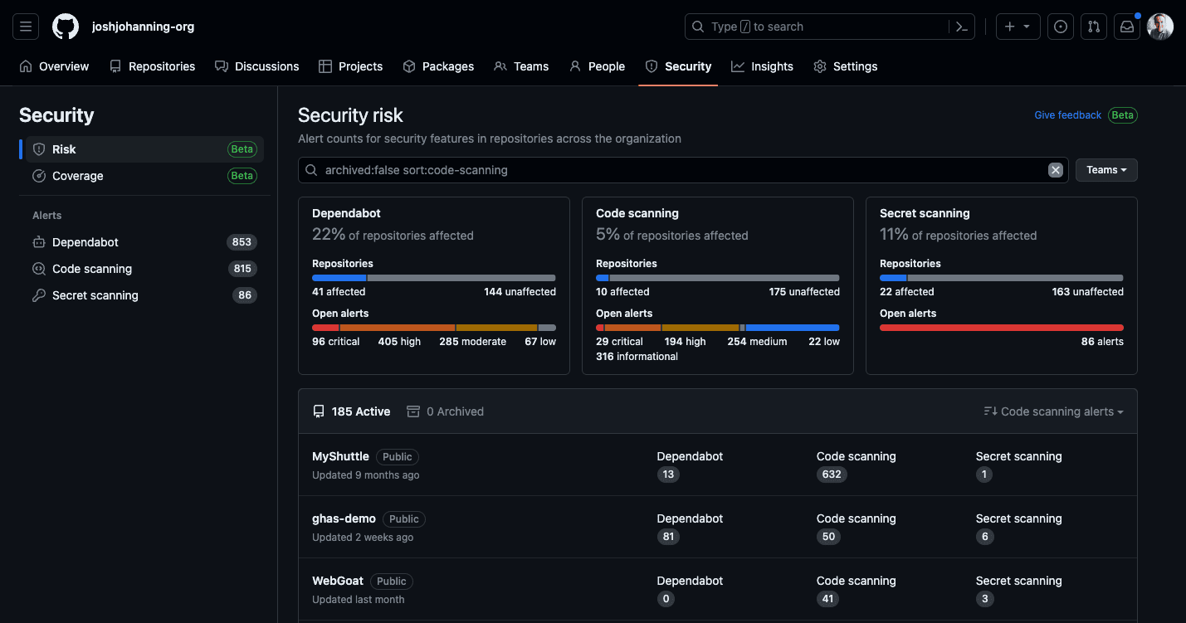
Task: Switch to the Insights tab
Action: click(x=762, y=66)
